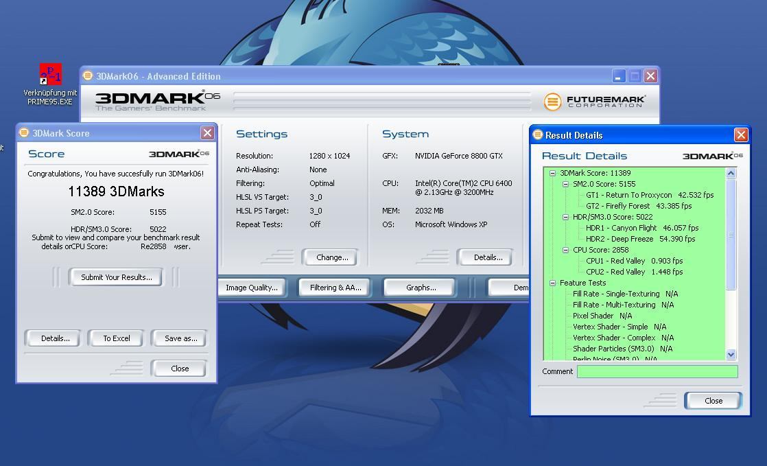Open Filtering & AA... options
Image resolution: width=767 pixels, height=466 pixels.
click(335, 288)
